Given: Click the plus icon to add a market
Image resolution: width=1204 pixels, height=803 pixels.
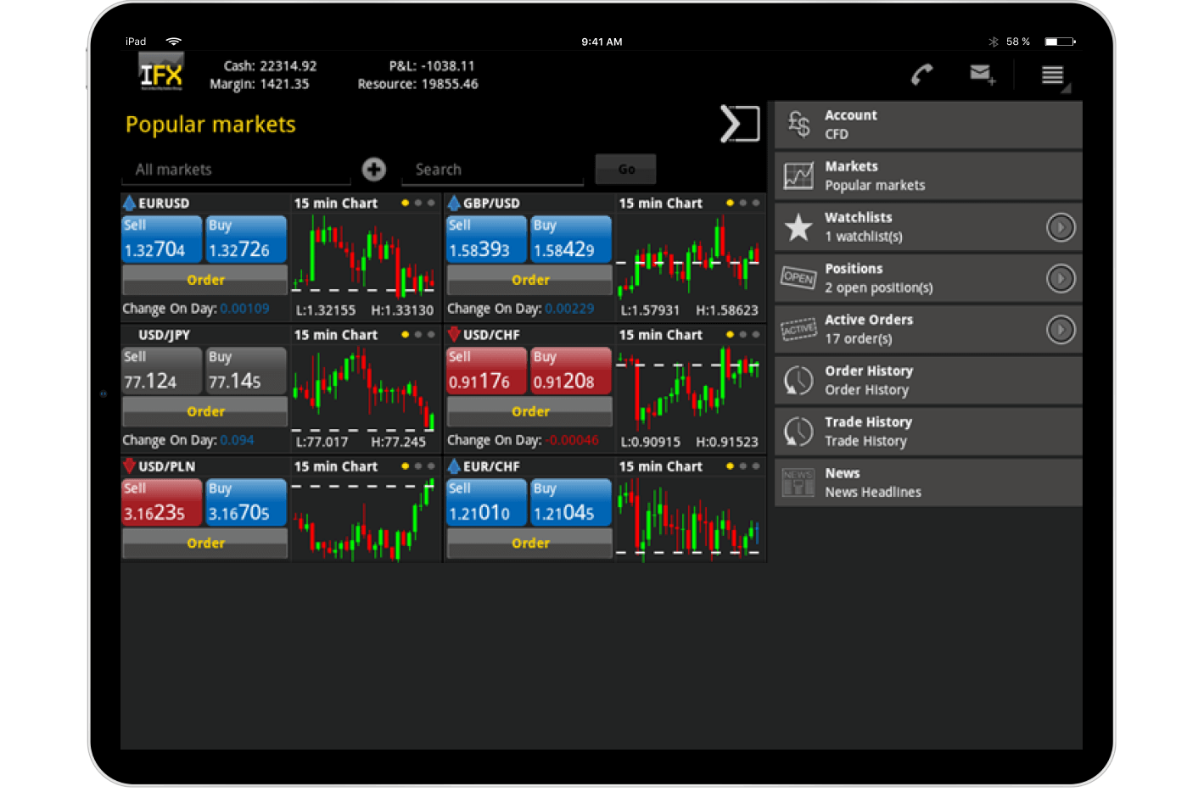Looking at the screenshot, I should click(374, 169).
